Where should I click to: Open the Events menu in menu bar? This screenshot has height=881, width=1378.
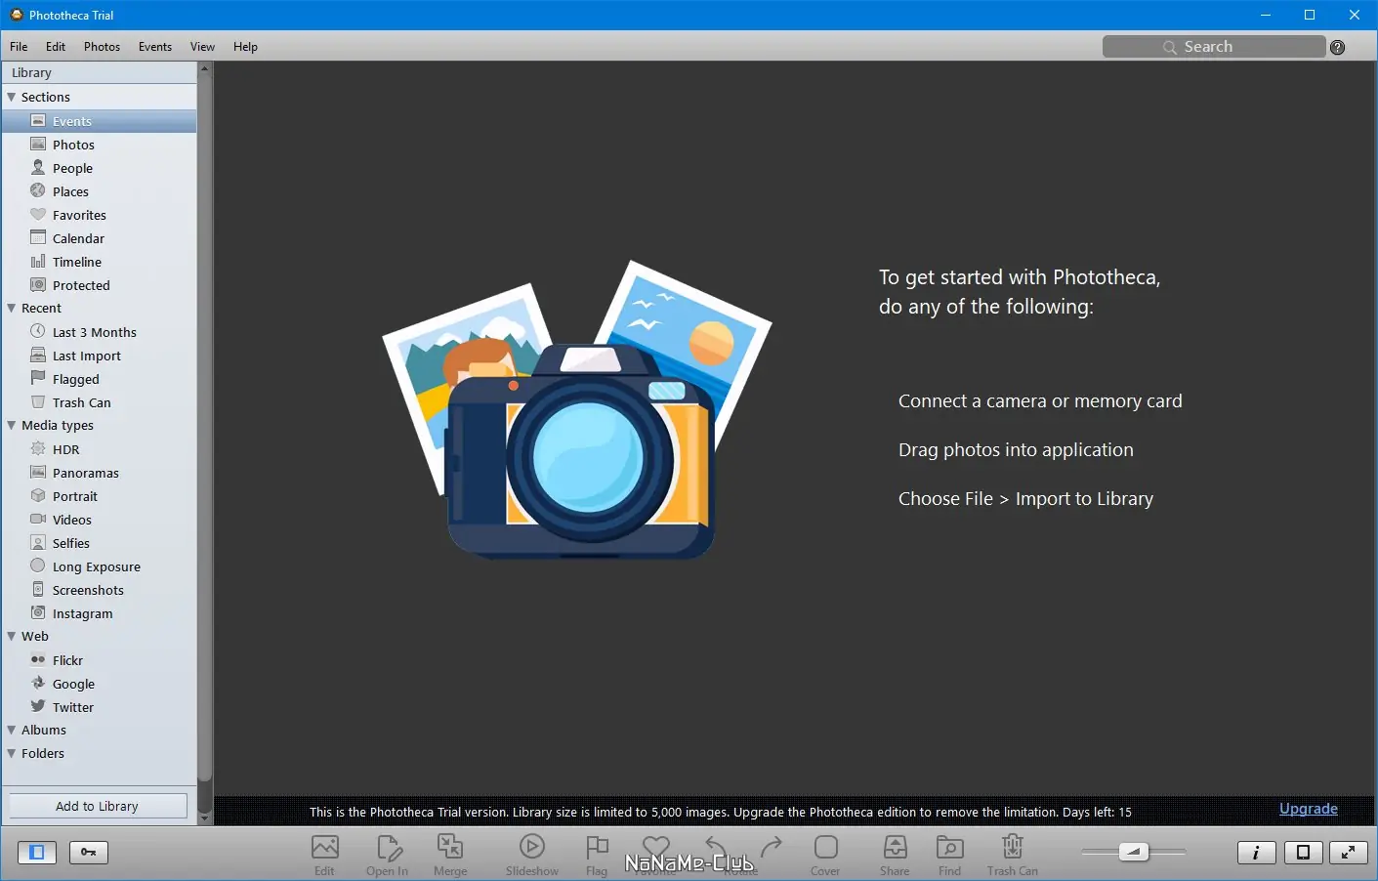click(155, 47)
